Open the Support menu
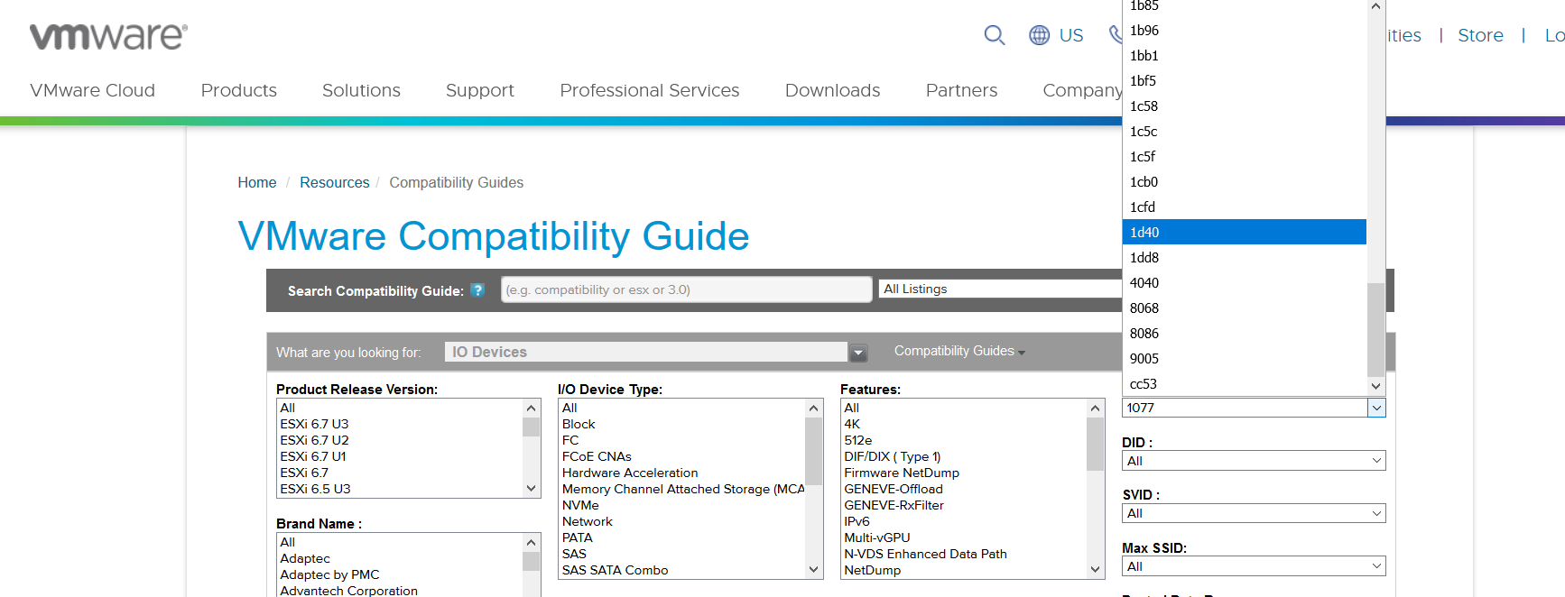The width and height of the screenshot is (1565, 597). [480, 90]
